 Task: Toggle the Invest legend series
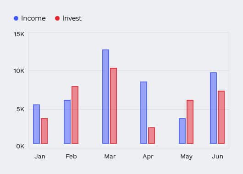[68, 18]
